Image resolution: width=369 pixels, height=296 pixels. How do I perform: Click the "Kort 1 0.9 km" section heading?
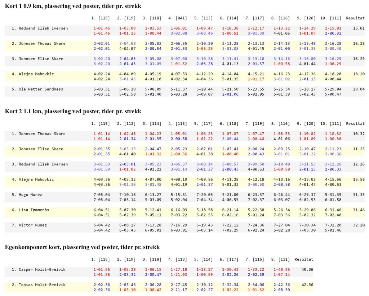coord(73,6)
